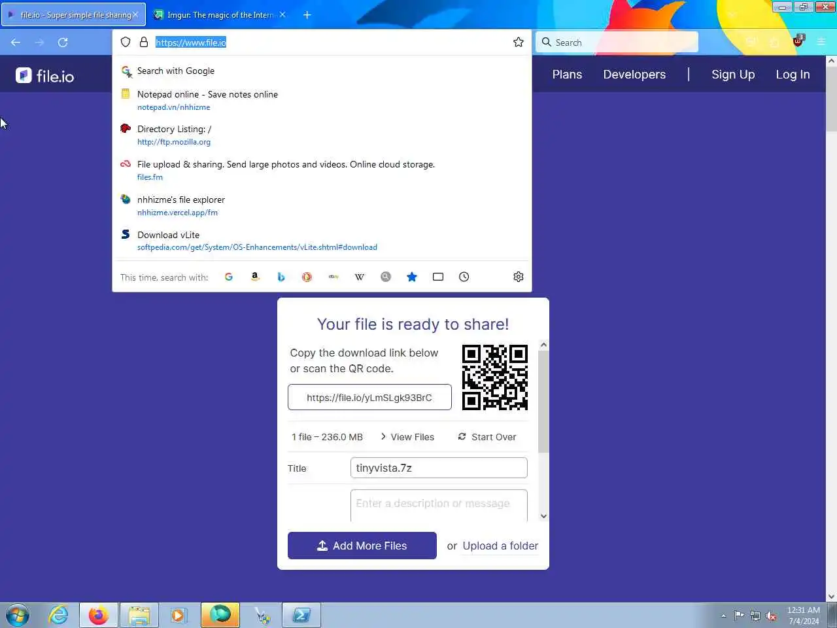
Task: Expand View Files chevron
Action: coord(383,436)
